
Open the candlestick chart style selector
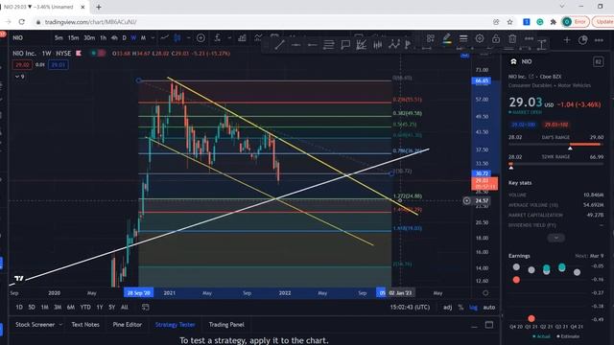click(x=177, y=38)
